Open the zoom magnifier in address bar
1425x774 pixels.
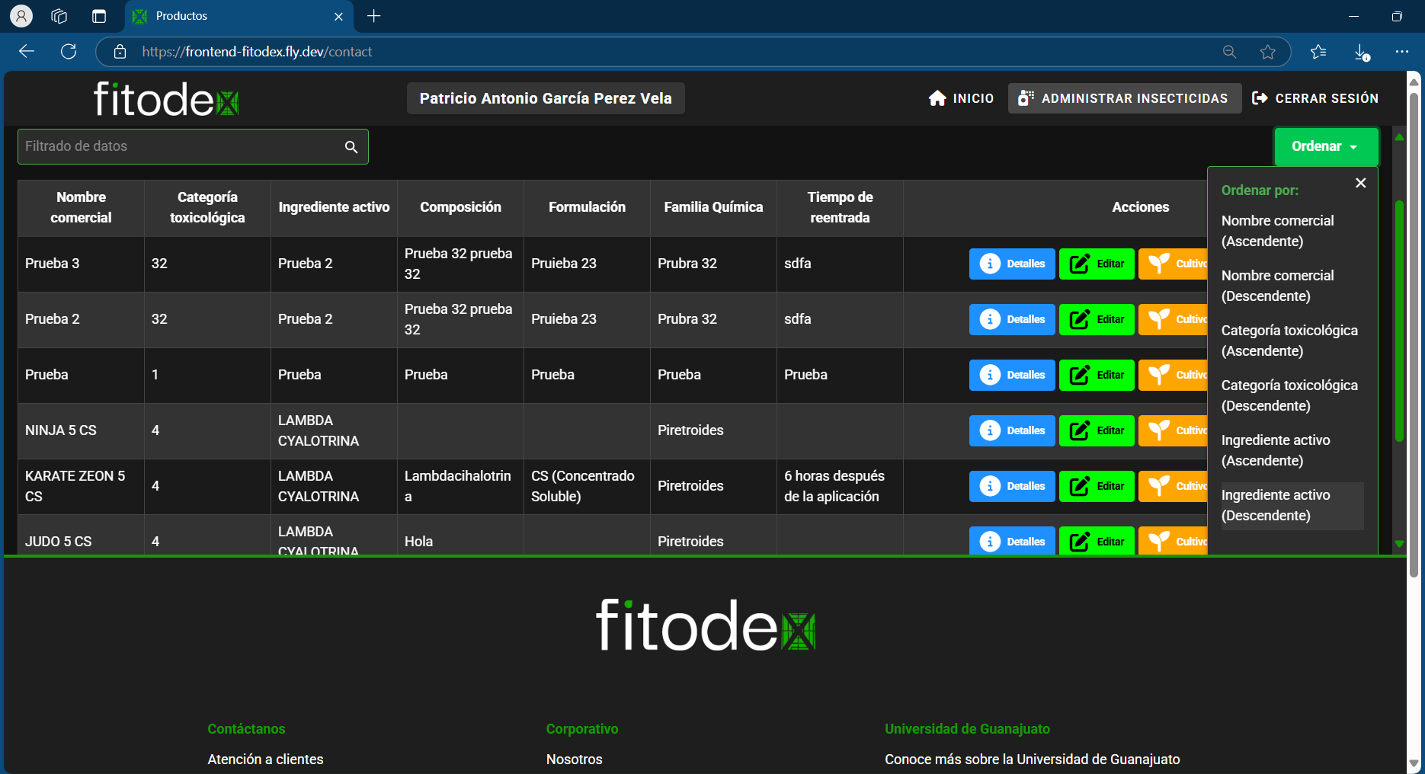click(1229, 52)
